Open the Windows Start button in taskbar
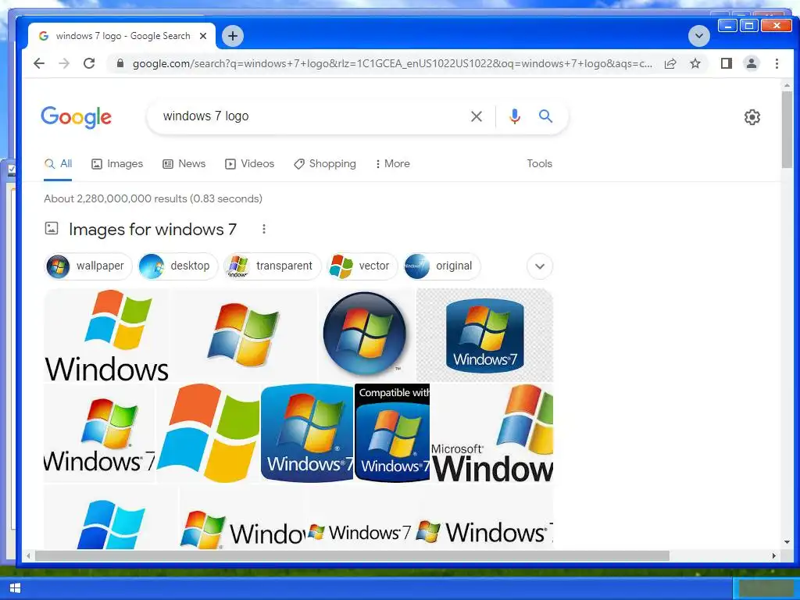The height and width of the screenshot is (600, 800). click(x=15, y=588)
